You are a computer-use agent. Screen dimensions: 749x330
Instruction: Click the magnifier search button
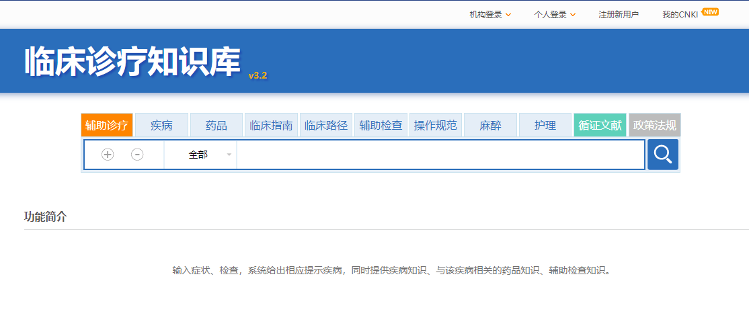pyautogui.click(x=662, y=155)
